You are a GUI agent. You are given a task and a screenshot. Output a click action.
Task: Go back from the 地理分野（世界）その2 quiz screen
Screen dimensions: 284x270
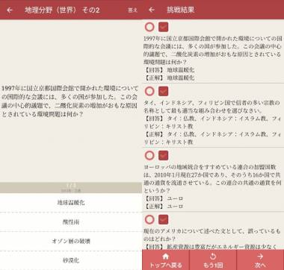10,10
